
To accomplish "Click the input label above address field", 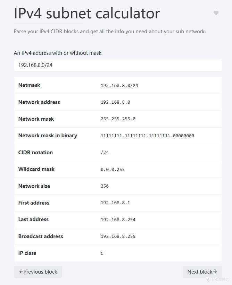I will [58, 53].
